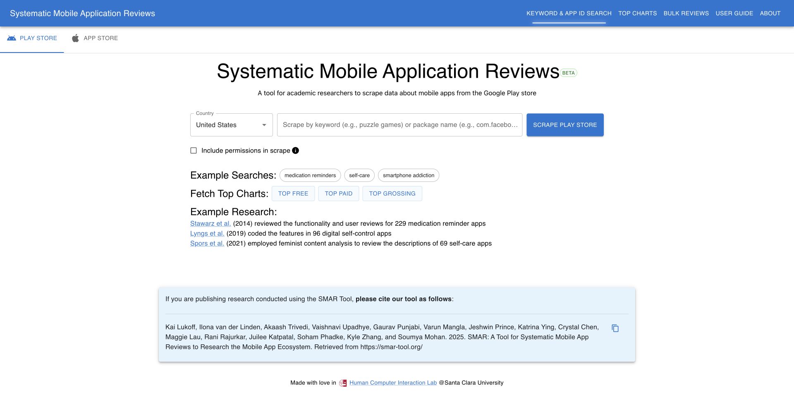Click the "@Santa Clara University" text
The width and height of the screenshot is (794, 396).
(x=471, y=383)
